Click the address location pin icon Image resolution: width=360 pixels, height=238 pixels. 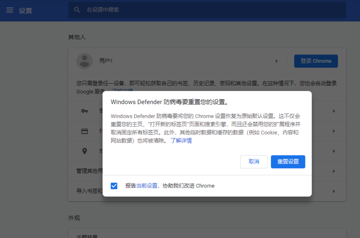pos(85,151)
